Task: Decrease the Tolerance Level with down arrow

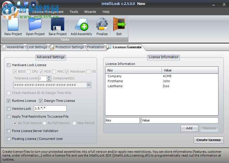Action: (49, 80)
